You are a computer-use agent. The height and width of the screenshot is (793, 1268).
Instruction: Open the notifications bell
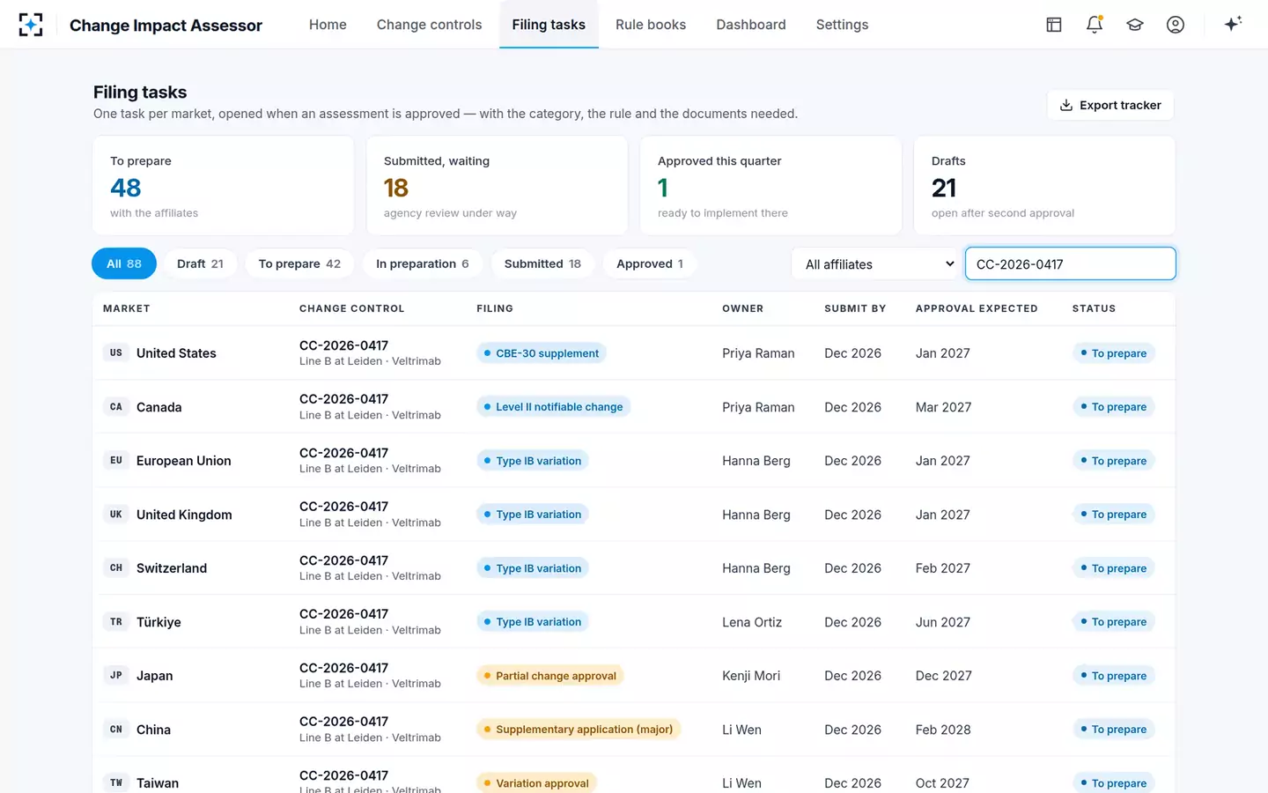tap(1095, 25)
